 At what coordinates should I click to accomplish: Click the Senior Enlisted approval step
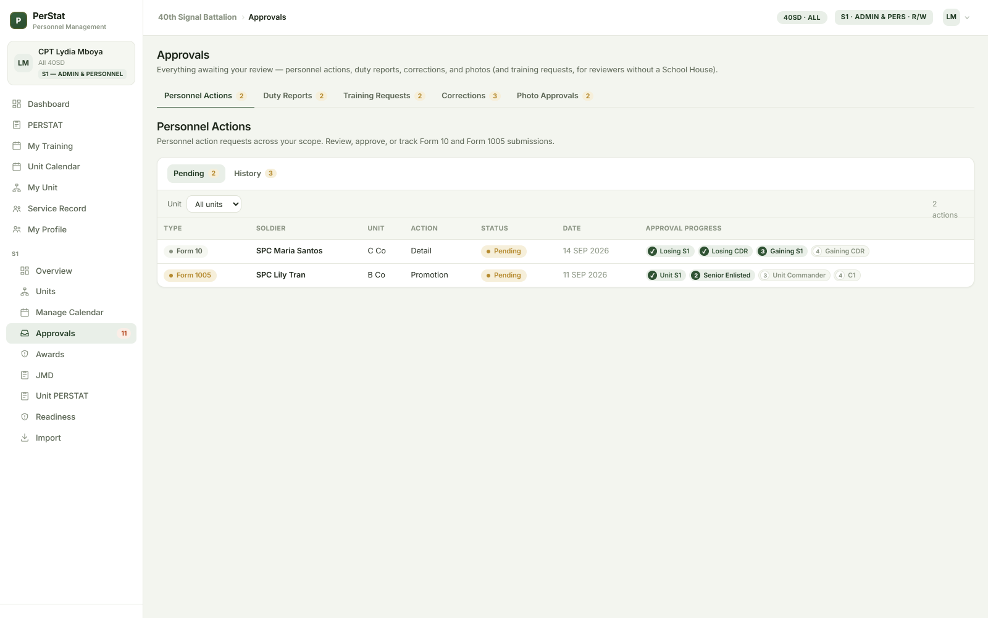(x=722, y=275)
